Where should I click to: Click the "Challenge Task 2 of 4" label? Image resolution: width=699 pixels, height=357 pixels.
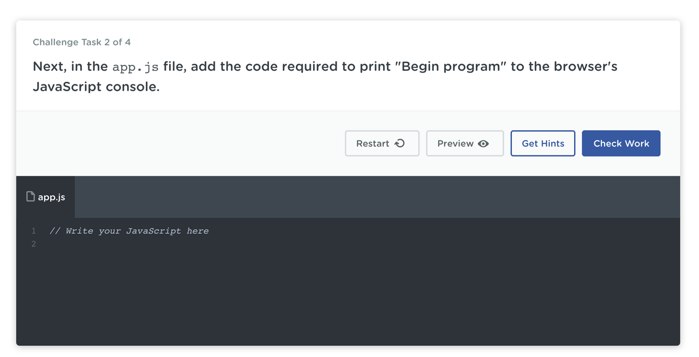pos(82,42)
